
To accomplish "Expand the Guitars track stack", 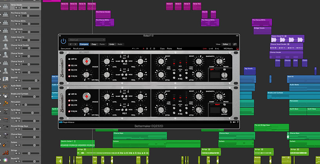I will [x=1, y=144].
